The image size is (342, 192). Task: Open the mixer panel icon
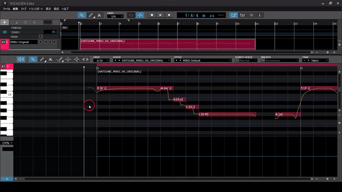tap(242, 15)
